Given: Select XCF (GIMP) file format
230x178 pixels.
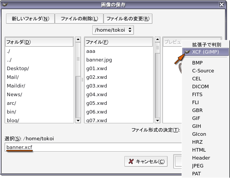Looking at the screenshot, I should coord(206,52).
